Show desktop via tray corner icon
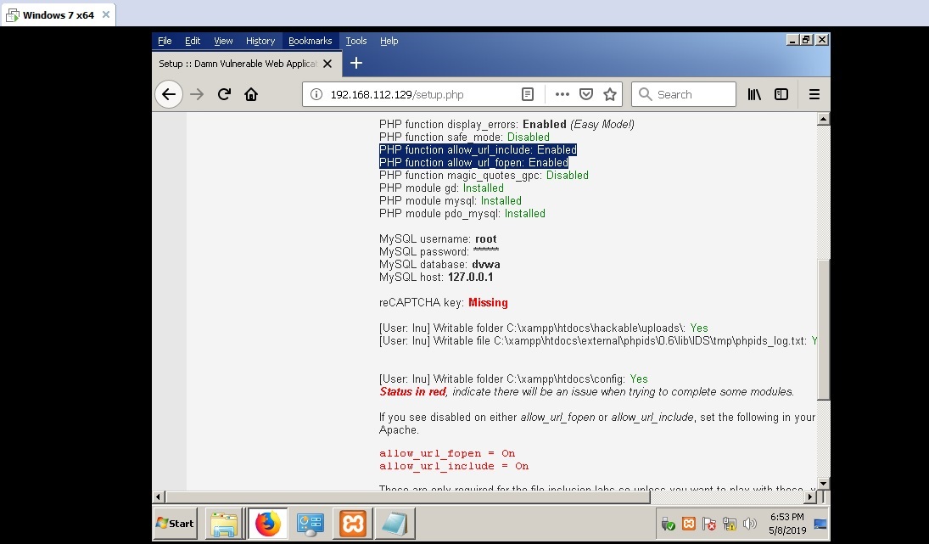Viewport: 929px width, 544px height. (820, 524)
